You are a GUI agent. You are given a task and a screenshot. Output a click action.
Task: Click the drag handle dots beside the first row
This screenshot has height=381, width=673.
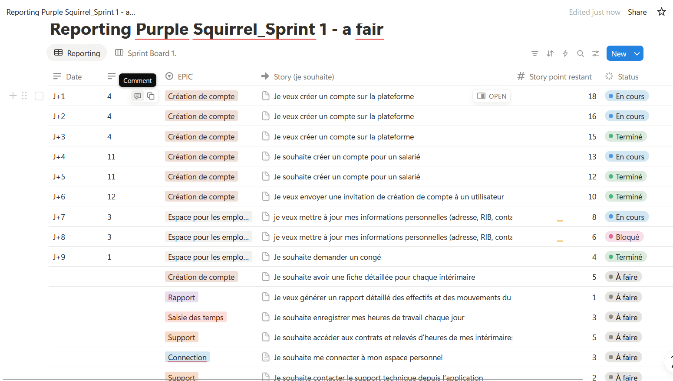[x=24, y=96]
